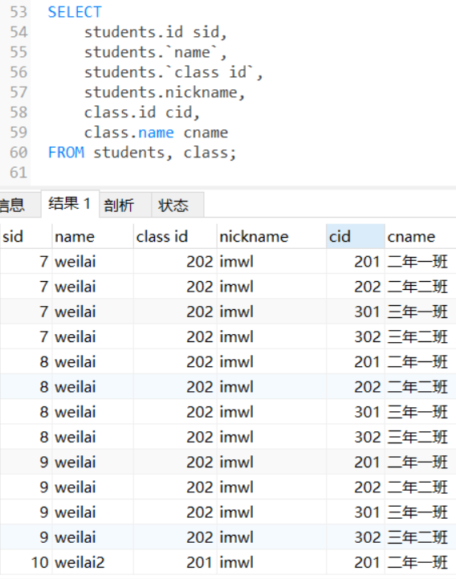Viewport: 456px width, 579px height.
Task: Select cid 201 in the weilai2 row
Action: (355, 562)
